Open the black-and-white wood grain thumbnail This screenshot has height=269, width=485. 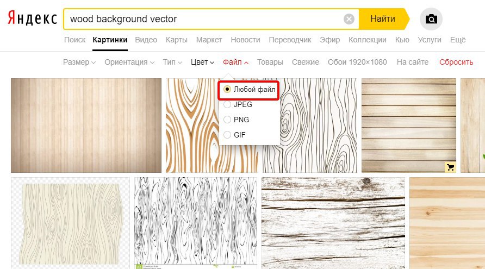coord(196,223)
